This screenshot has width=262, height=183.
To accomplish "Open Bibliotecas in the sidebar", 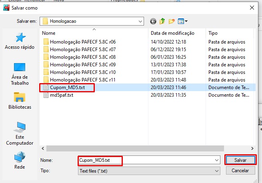I will tap(20, 101).
